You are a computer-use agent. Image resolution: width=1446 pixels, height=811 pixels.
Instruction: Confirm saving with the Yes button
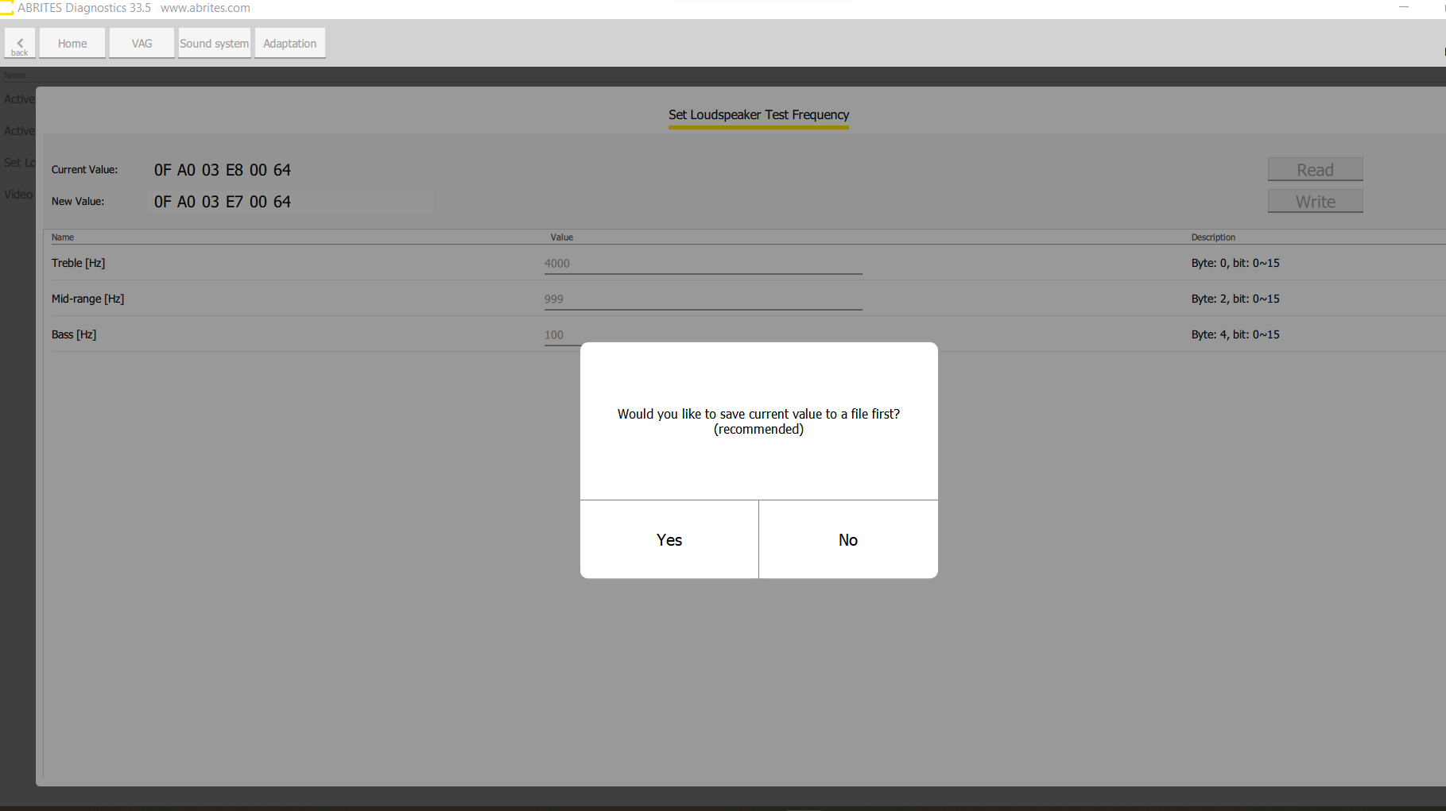(669, 539)
